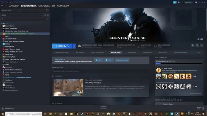This screenshot has height=116, width=207.
Task: Click the ЗАКРЫТЬ stop game button
Action: pyautogui.click(x=62, y=46)
